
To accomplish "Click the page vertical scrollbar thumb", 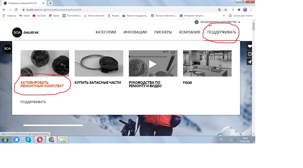I will (254, 26).
